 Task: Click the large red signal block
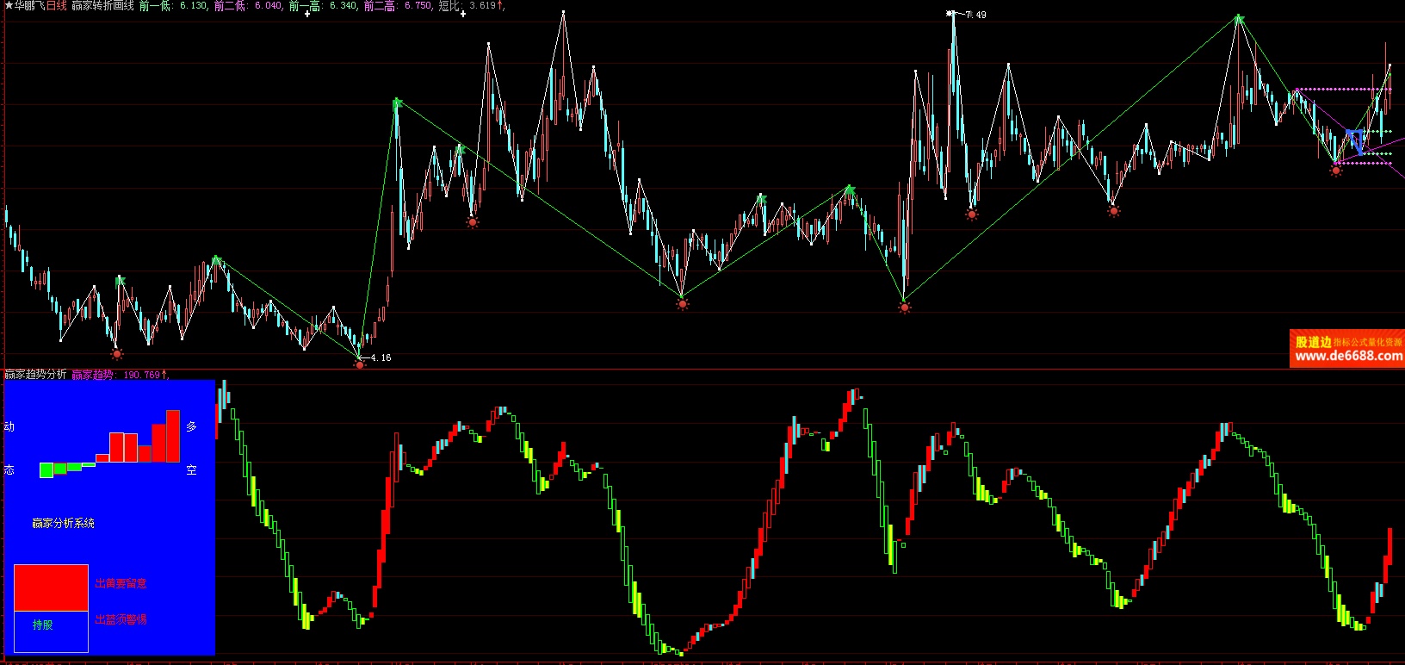point(52,587)
